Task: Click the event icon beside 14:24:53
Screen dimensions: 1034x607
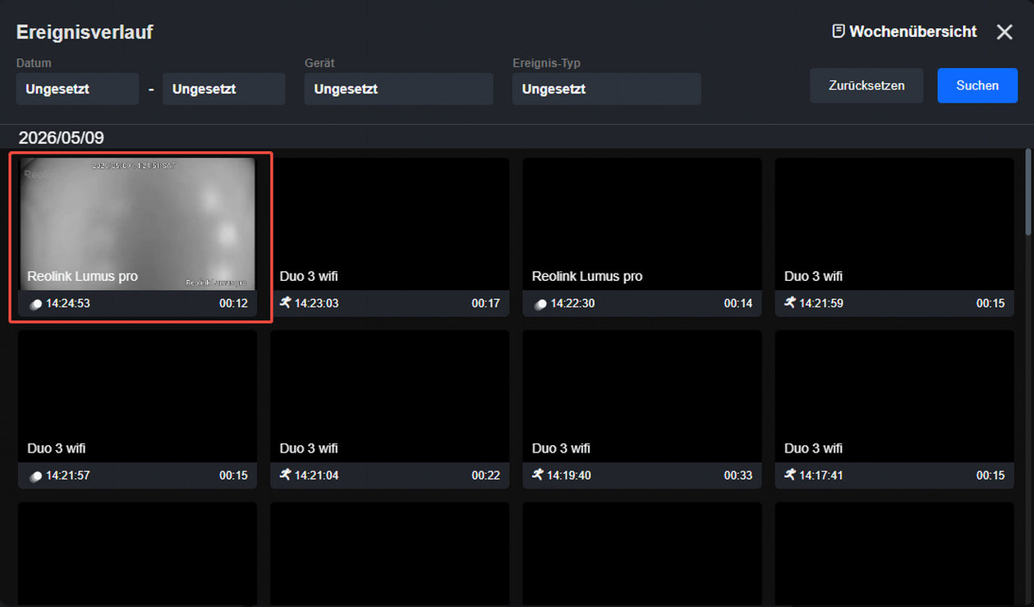Action: tap(35, 304)
